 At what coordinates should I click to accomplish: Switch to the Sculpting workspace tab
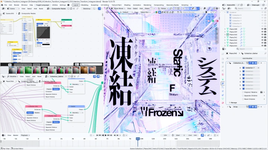point(95,5)
